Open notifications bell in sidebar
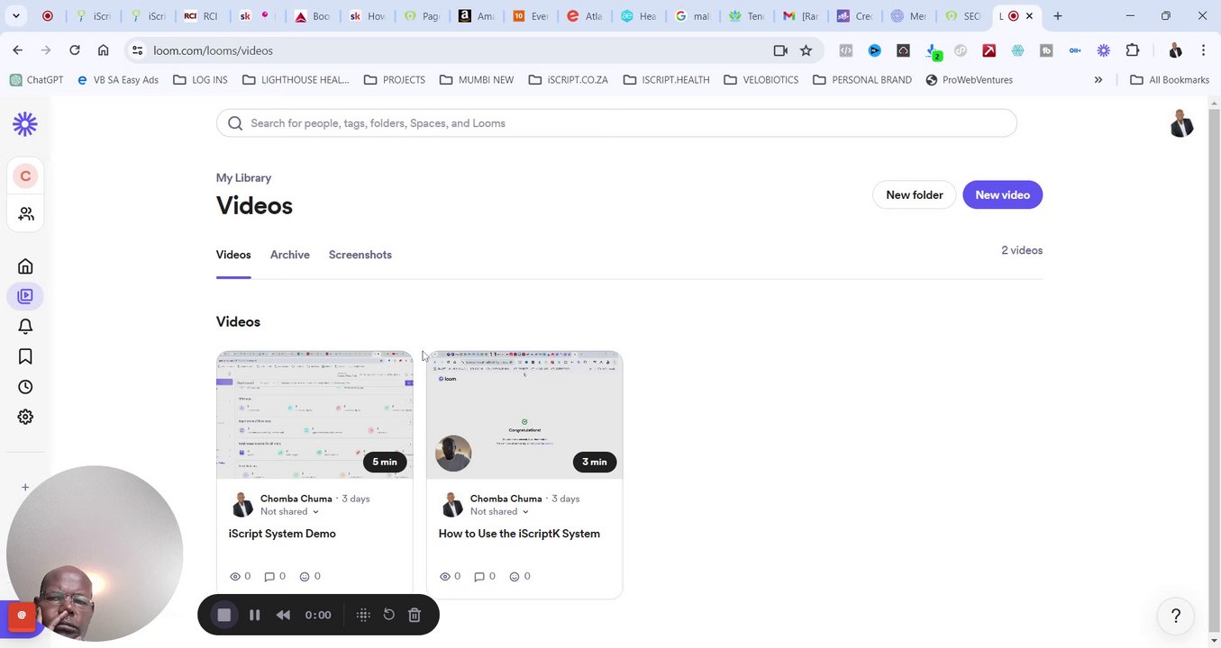Viewport: 1221px width, 648px height. pyautogui.click(x=25, y=327)
